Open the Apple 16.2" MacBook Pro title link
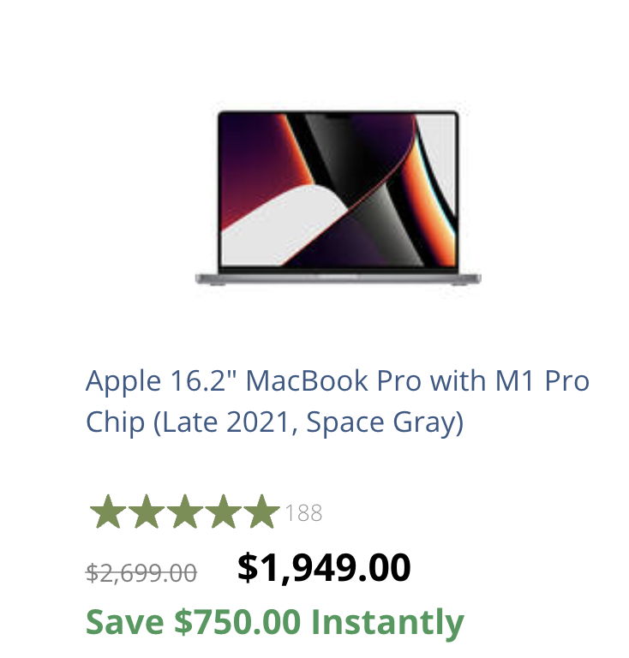629x658 pixels. (x=338, y=401)
